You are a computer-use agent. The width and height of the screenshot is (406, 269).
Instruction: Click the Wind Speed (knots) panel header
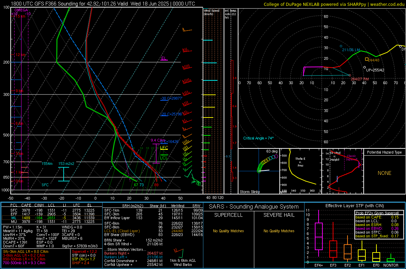(x=211, y=12)
